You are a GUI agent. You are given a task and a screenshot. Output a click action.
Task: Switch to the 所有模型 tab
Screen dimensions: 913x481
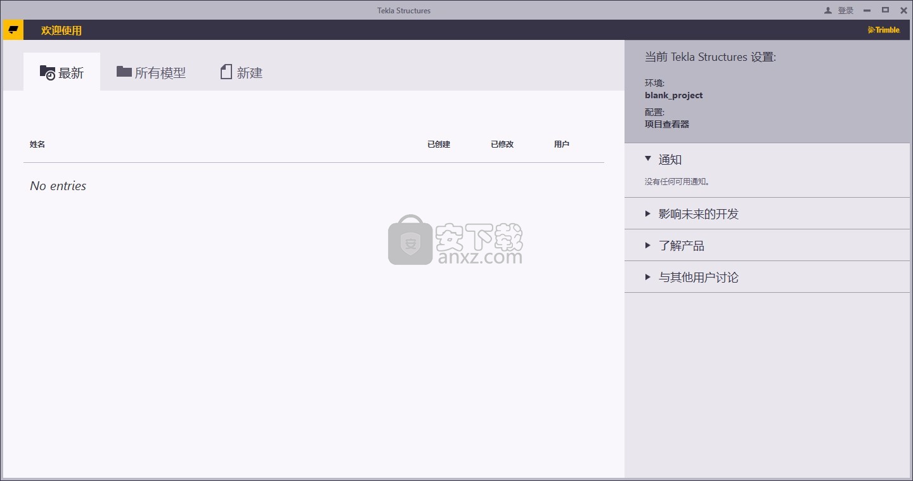pos(151,72)
